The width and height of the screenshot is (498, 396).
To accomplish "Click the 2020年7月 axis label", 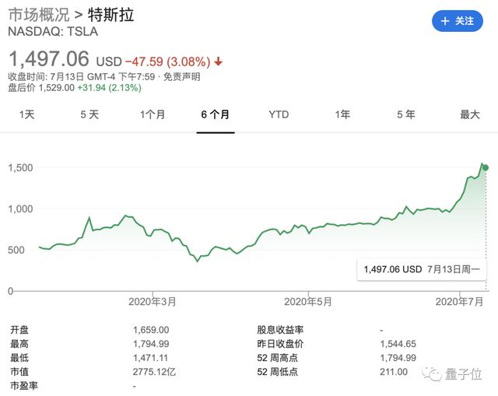I will pyautogui.click(x=459, y=301).
